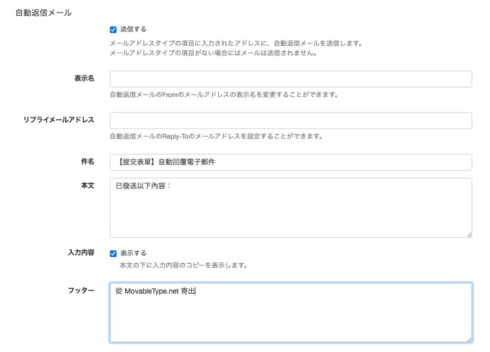Screen dimensions: 490x352
Task: Click the 表示する label text
Action: [133, 253]
